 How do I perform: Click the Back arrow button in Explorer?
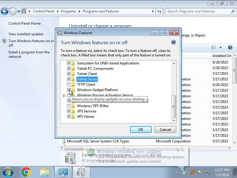4,11
